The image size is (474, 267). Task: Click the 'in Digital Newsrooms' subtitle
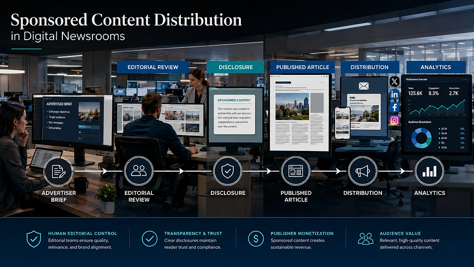[x=68, y=36]
